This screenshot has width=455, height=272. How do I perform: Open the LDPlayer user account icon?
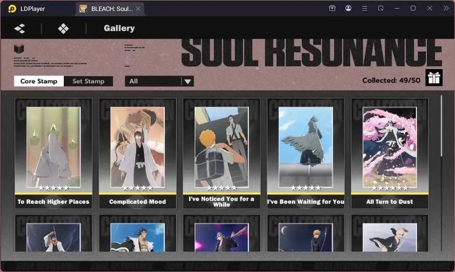click(348, 8)
